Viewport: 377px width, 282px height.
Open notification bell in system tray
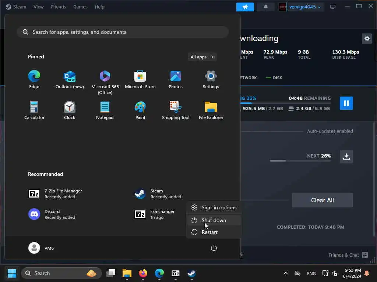367,273
